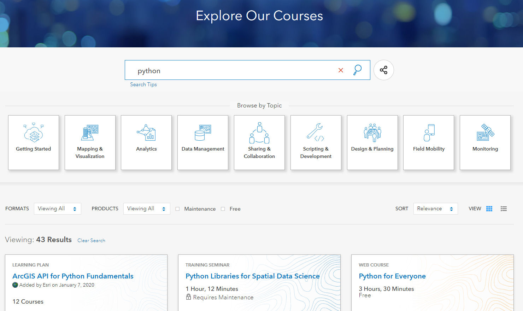Enable the Maintenance filter checkbox

tap(177, 209)
